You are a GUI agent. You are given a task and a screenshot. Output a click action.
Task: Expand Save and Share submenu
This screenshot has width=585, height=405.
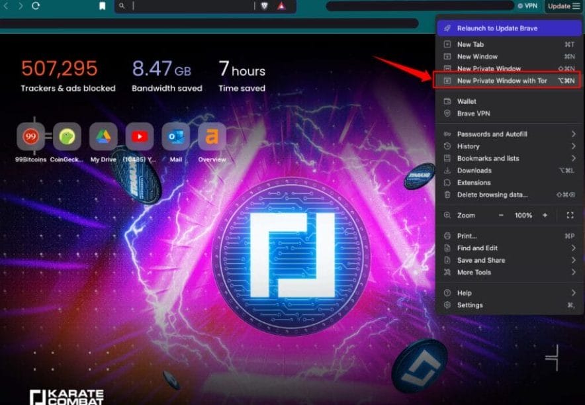click(x=510, y=260)
